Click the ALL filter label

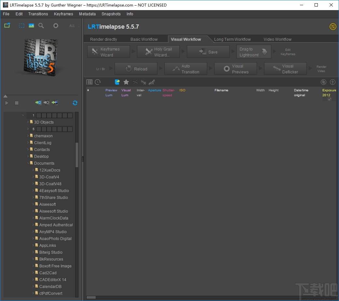[x=72, y=26]
